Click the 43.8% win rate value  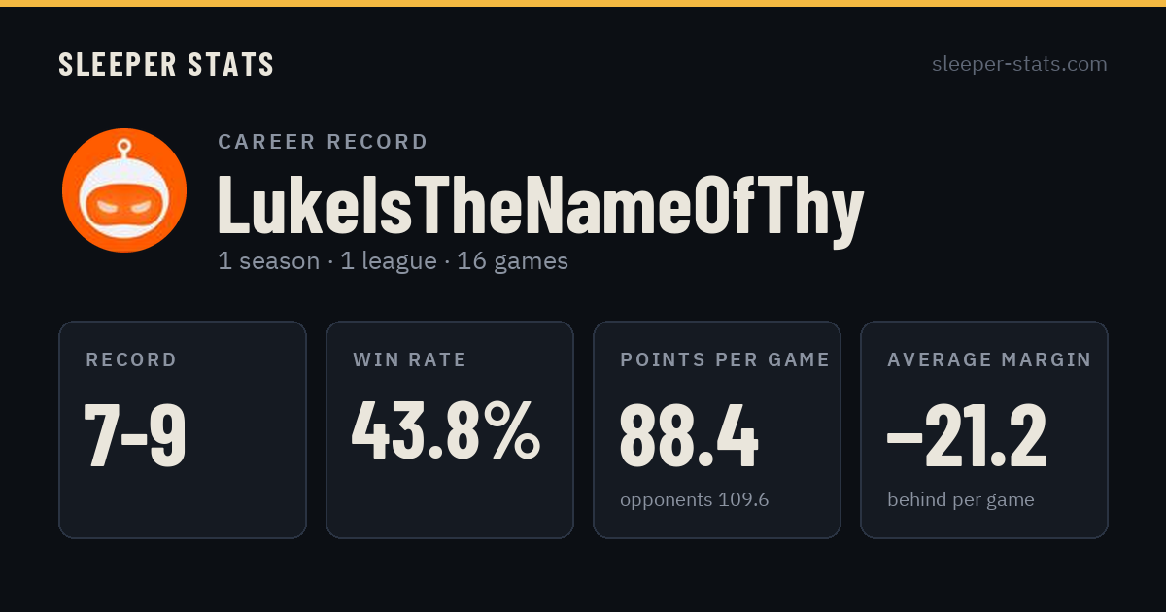(x=446, y=429)
